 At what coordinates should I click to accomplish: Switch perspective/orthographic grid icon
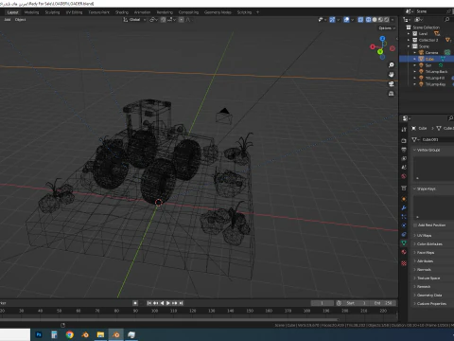[x=392, y=94]
